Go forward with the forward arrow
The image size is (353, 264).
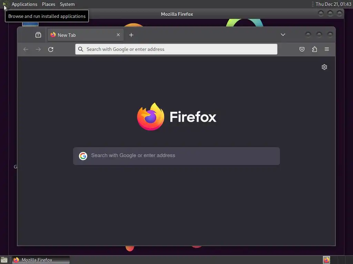click(x=38, y=49)
